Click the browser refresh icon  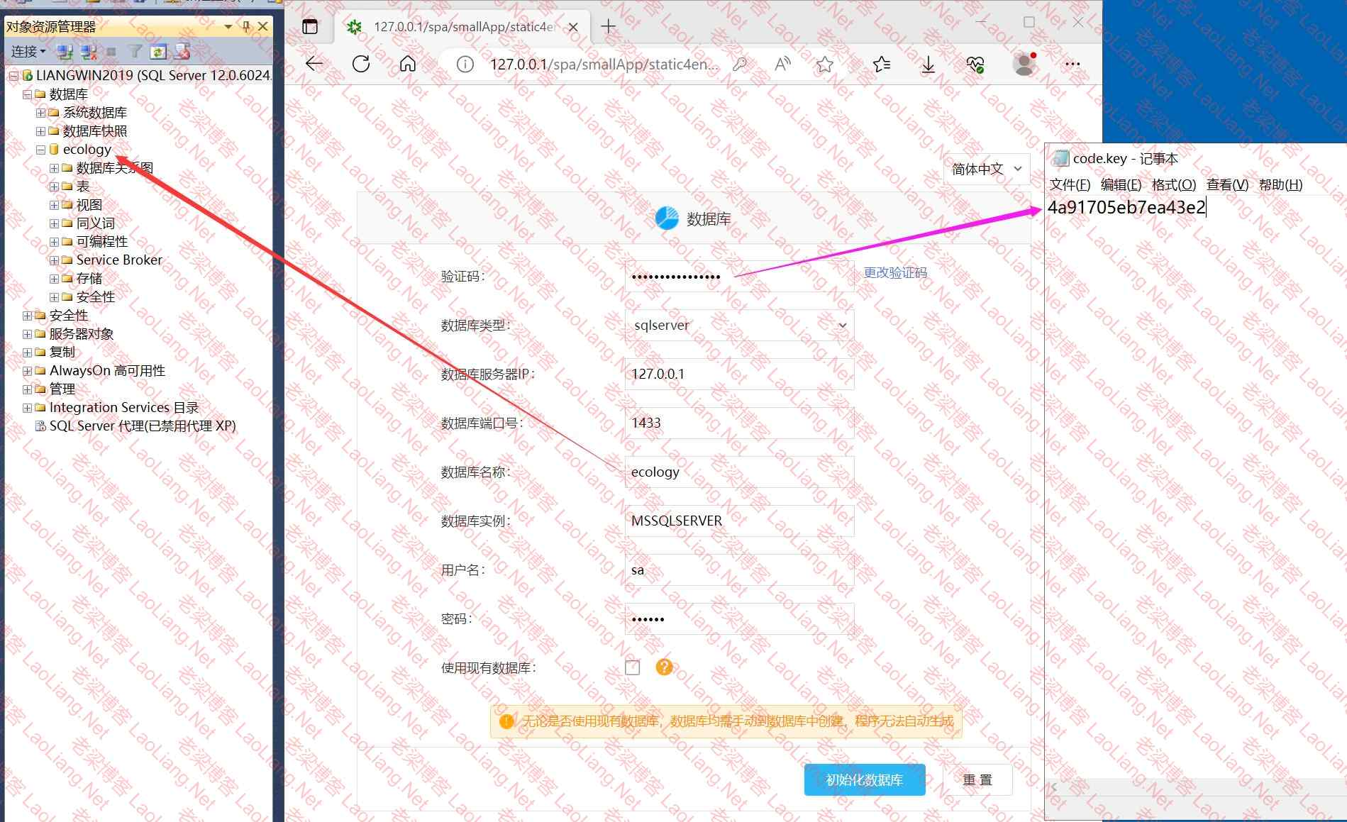361,65
